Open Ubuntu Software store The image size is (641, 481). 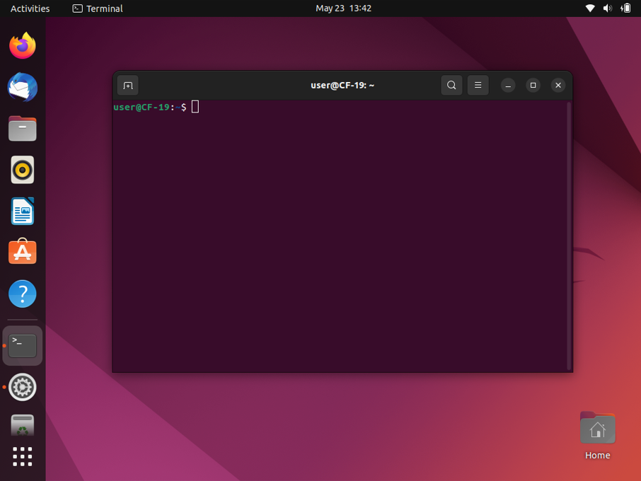[x=23, y=253]
